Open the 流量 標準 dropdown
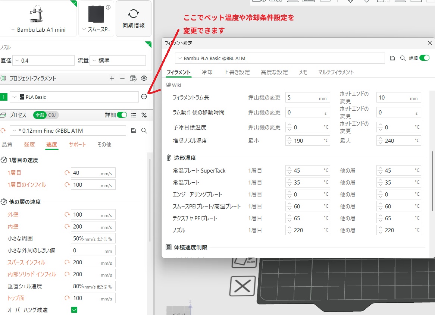 (x=118, y=60)
